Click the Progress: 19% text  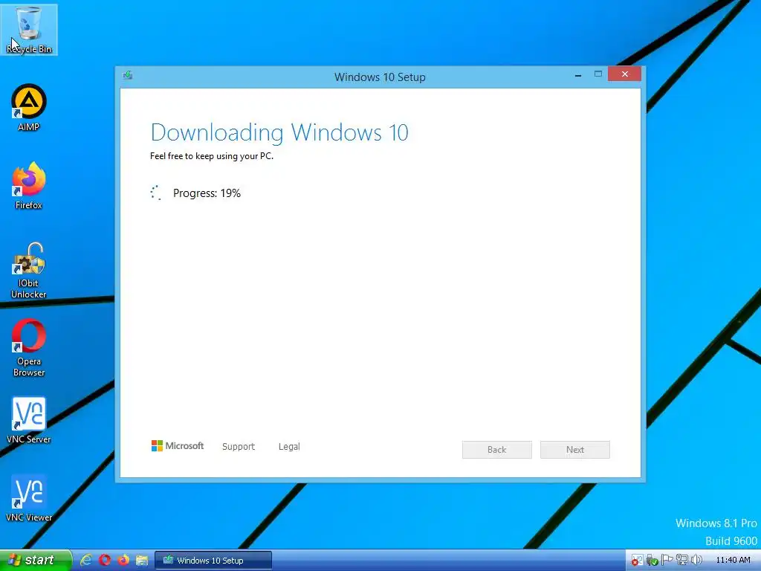tap(207, 193)
